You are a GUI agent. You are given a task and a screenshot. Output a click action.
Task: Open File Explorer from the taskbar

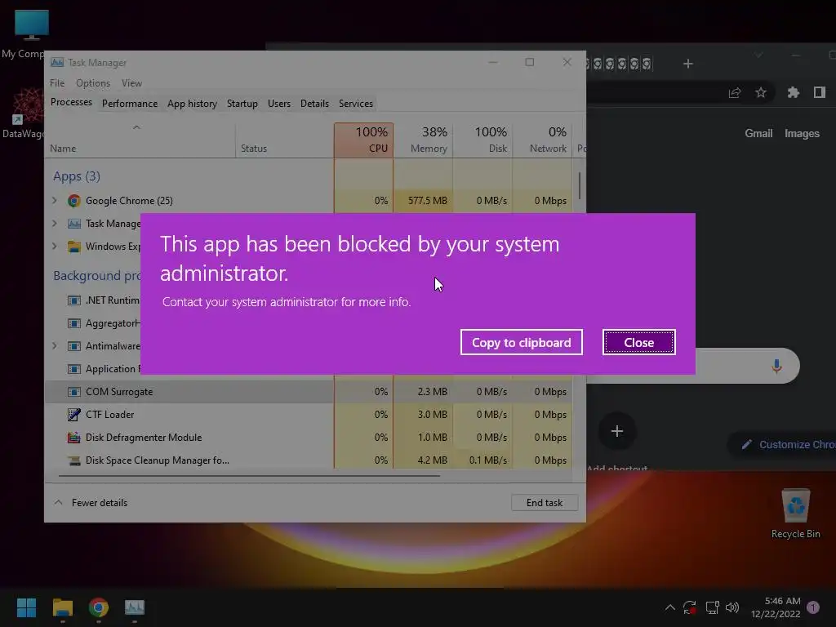(x=63, y=607)
